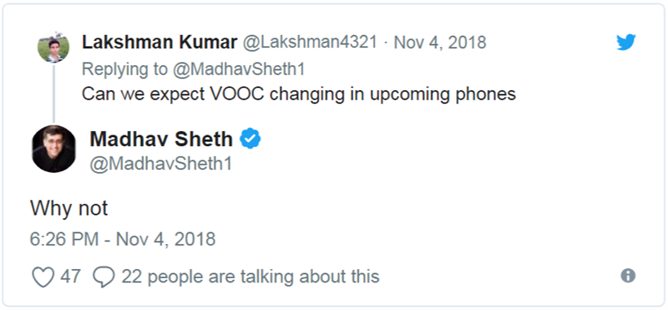Follow the @MadhavSheth1 mention in Replying to
This screenshot has height=310, width=668.
tap(239, 69)
